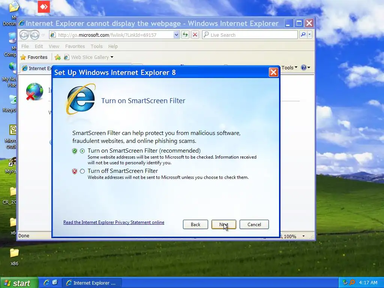Screen dimensions: 384x288
Task: Click the browser Forward arrow button
Action: coord(34,35)
